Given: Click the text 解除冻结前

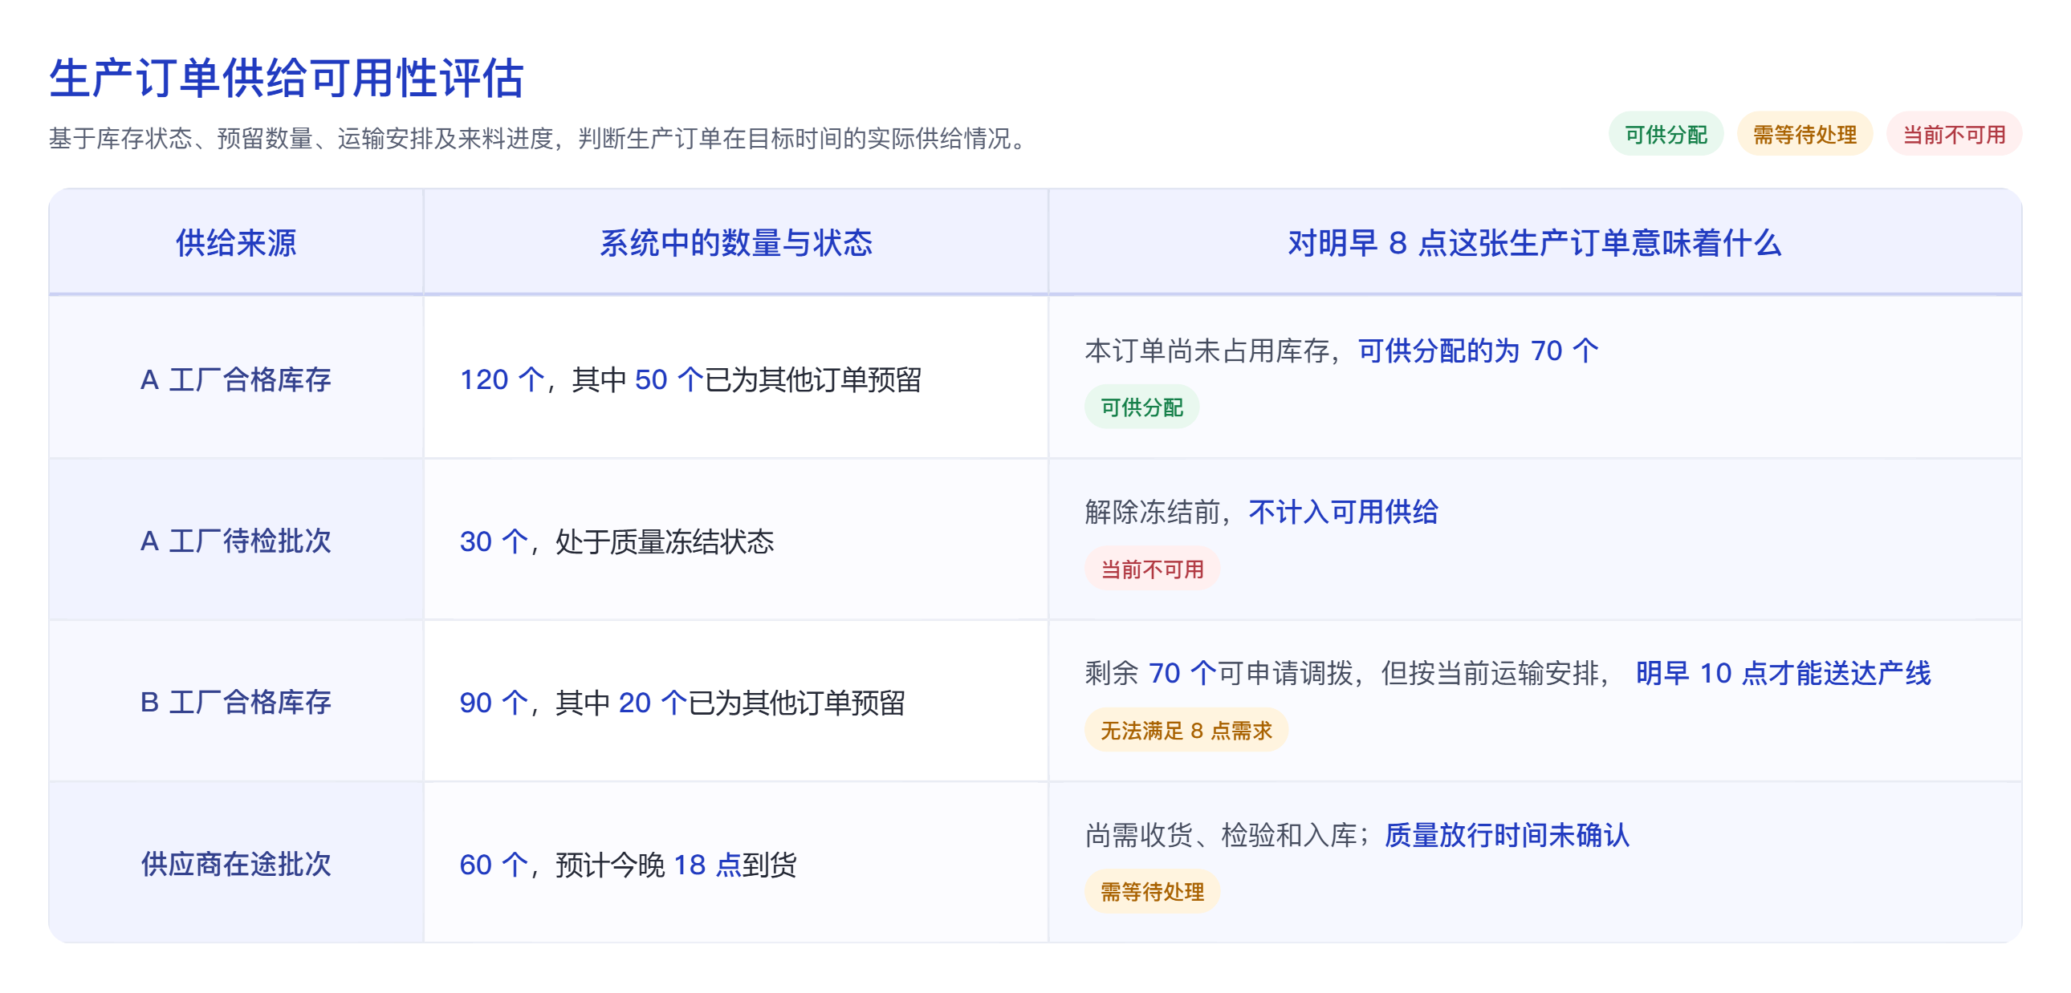Looking at the screenshot, I should click(x=1152, y=512).
